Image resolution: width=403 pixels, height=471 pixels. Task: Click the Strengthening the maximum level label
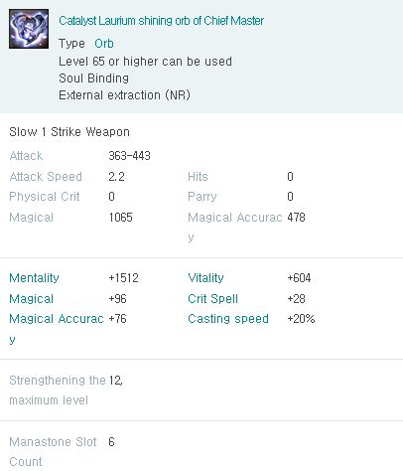58,391
